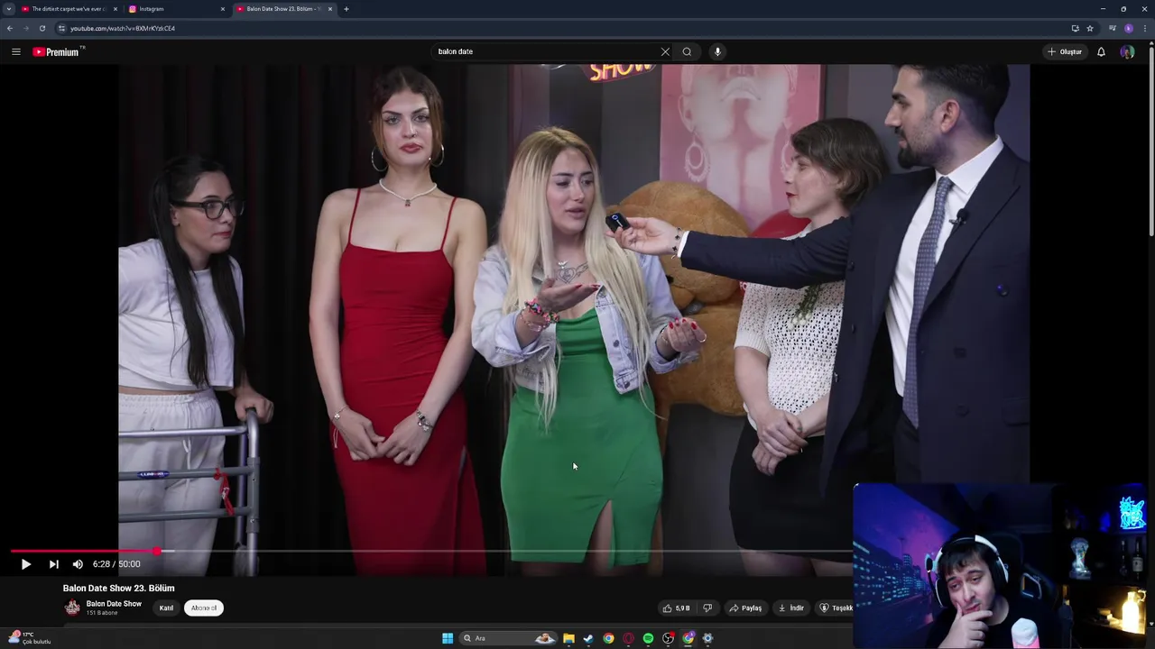Open Spotify from the taskbar
The width and height of the screenshot is (1155, 649).
pyautogui.click(x=648, y=638)
